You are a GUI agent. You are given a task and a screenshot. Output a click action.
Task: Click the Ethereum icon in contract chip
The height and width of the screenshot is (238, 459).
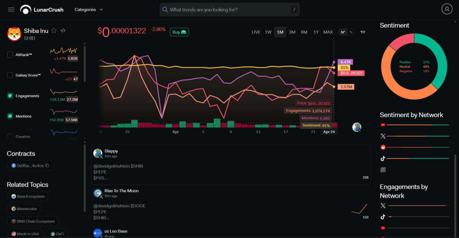point(13,166)
